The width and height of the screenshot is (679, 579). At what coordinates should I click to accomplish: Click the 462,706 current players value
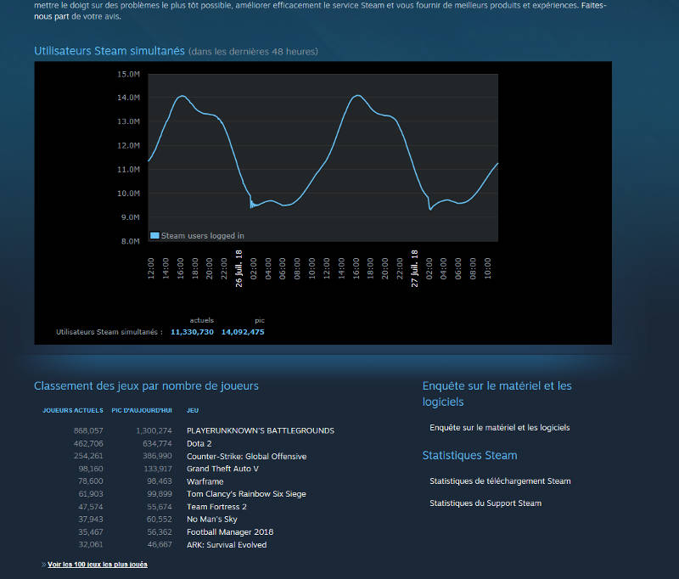[88, 443]
